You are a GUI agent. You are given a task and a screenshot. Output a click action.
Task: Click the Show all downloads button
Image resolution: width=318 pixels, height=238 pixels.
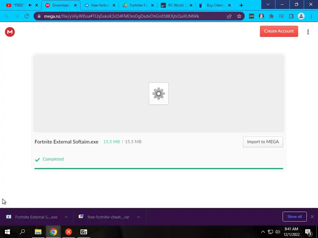click(x=294, y=217)
